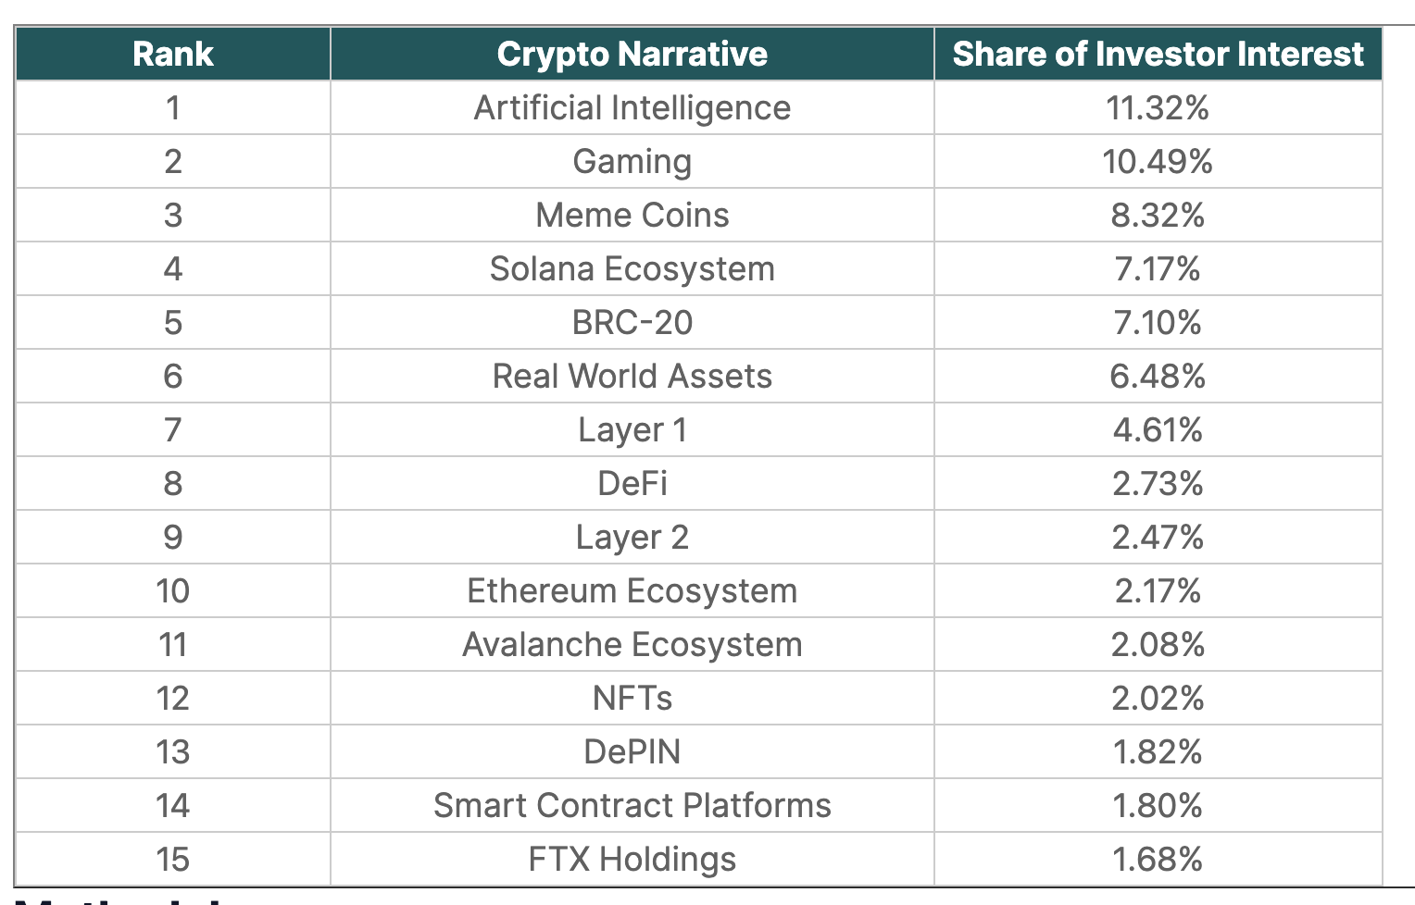The width and height of the screenshot is (1415, 905).
Task: Select the Artificial Intelligence cell
Action: coord(632,108)
